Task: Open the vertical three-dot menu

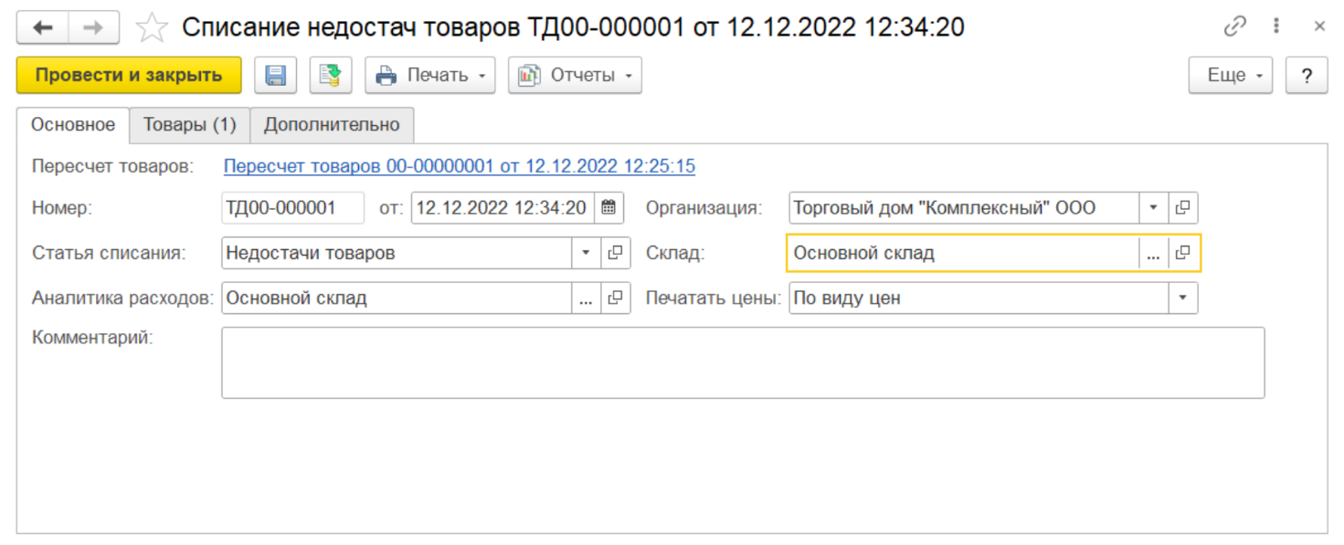Action: (1276, 27)
